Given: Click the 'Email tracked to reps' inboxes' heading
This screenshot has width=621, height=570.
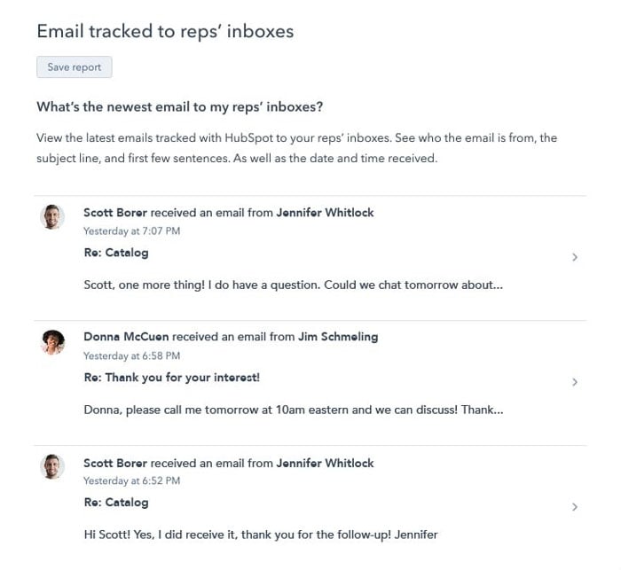Looking at the screenshot, I should (x=165, y=32).
